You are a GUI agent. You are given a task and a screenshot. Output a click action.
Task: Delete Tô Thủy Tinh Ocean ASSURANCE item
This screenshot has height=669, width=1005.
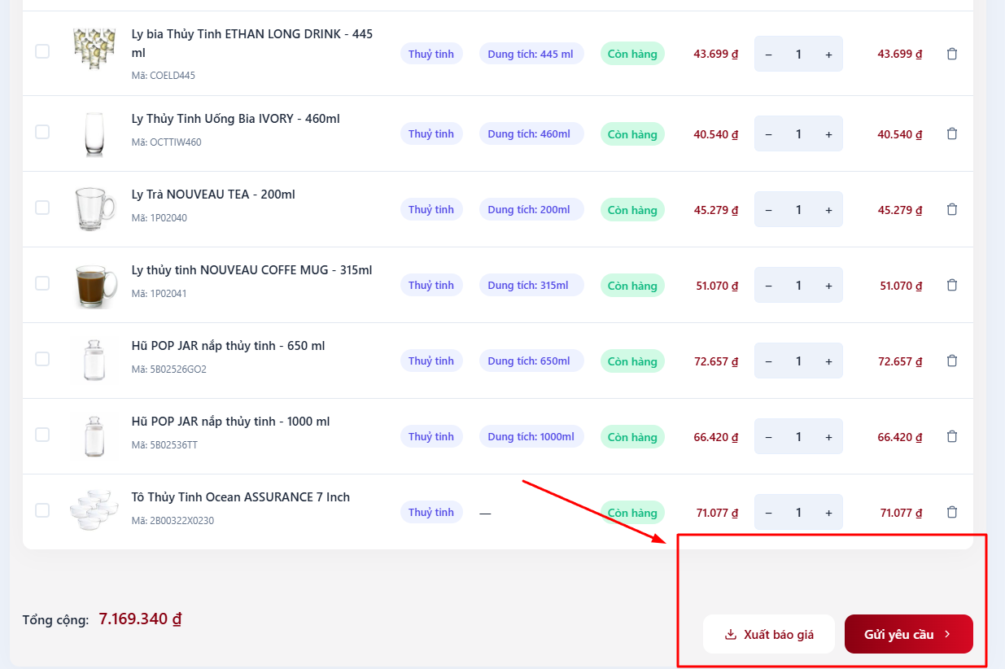click(951, 512)
